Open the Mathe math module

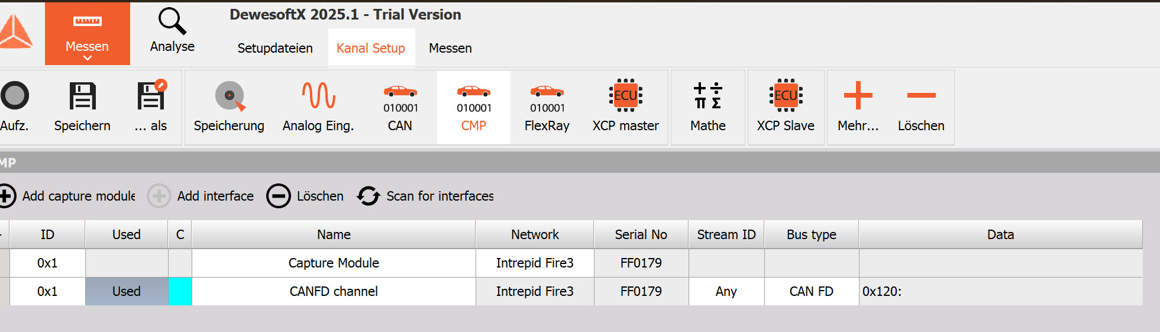(x=707, y=95)
